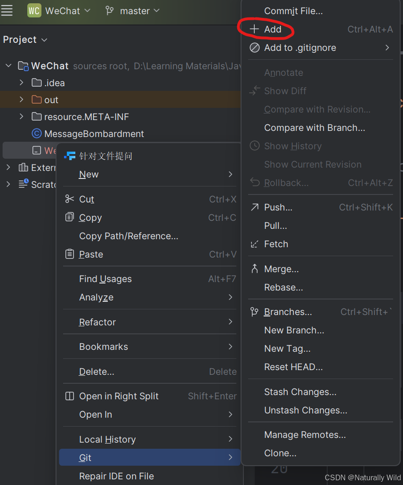Open the hamburger main menu
Image resolution: width=403 pixels, height=485 pixels.
(x=7, y=10)
